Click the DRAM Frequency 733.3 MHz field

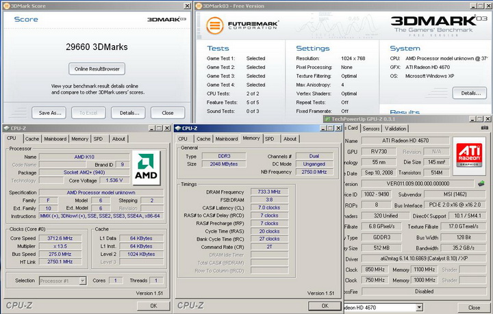[x=269, y=192]
